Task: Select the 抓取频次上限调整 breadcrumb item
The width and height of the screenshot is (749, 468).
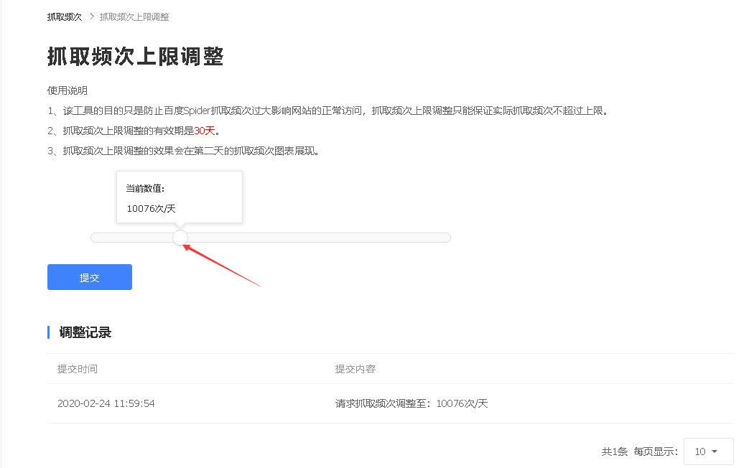Action: (134, 17)
